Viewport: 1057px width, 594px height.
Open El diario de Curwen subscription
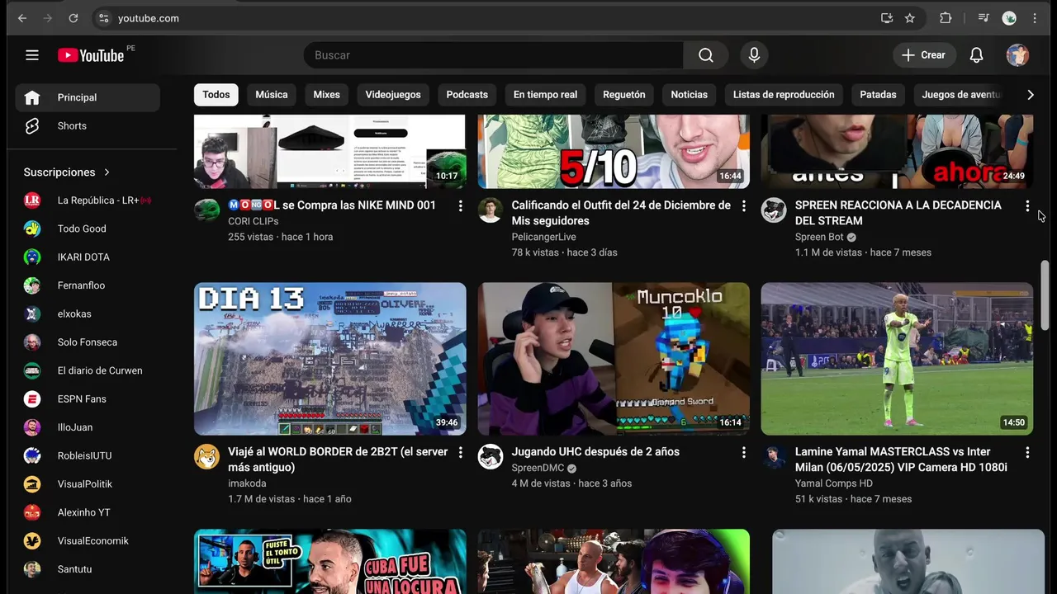click(88, 370)
